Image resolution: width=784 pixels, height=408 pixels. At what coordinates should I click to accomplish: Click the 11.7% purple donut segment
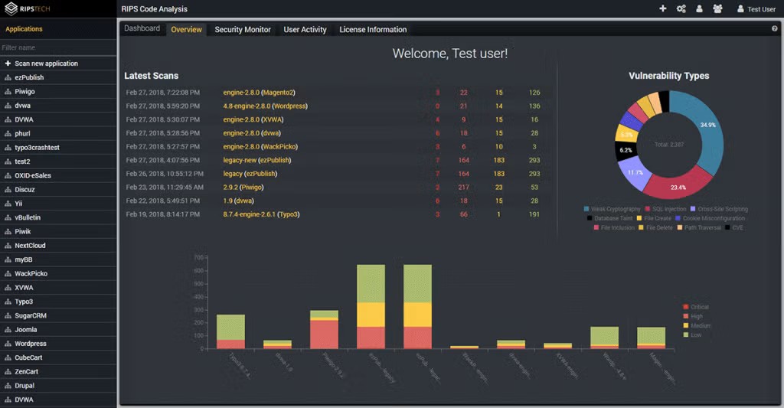point(635,173)
